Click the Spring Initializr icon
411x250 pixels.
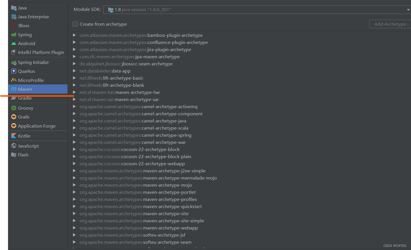[14, 62]
